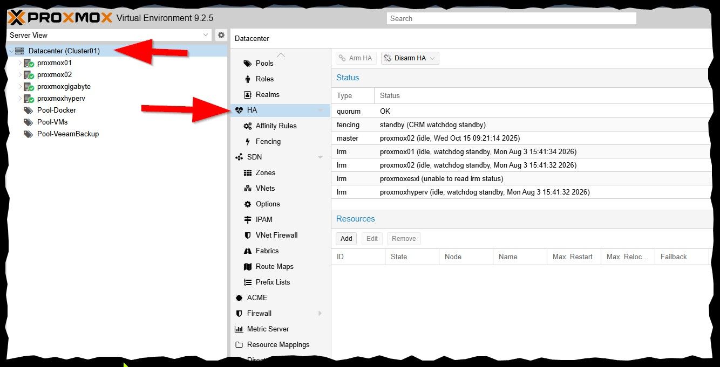720x367 pixels.
Task: Sort by the Node column header
Action: coord(466,257)
